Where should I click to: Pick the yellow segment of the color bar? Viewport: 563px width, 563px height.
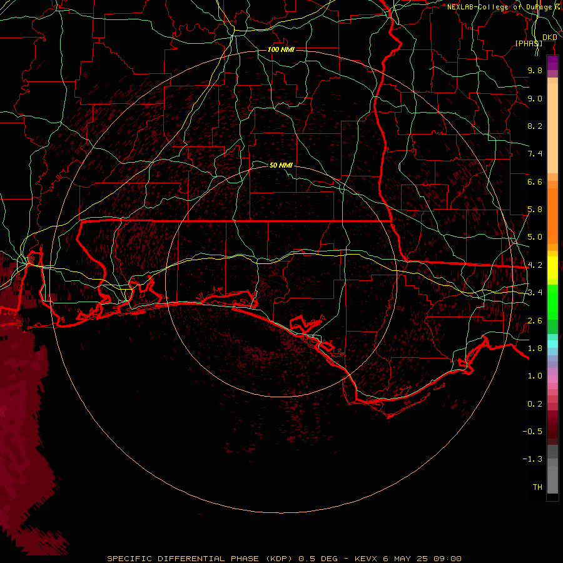552,268
